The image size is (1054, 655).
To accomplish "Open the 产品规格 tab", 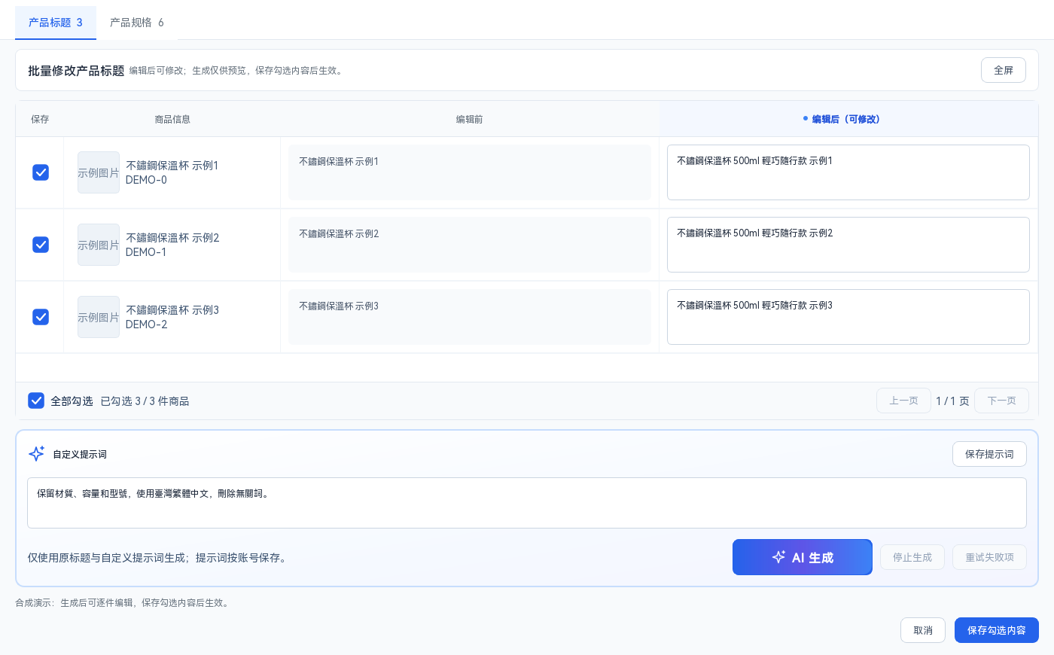I will tap(137, 23).
